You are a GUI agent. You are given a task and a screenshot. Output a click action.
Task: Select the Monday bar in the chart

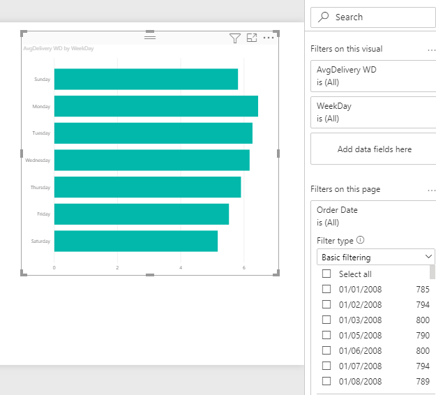[x=156, y=106]
